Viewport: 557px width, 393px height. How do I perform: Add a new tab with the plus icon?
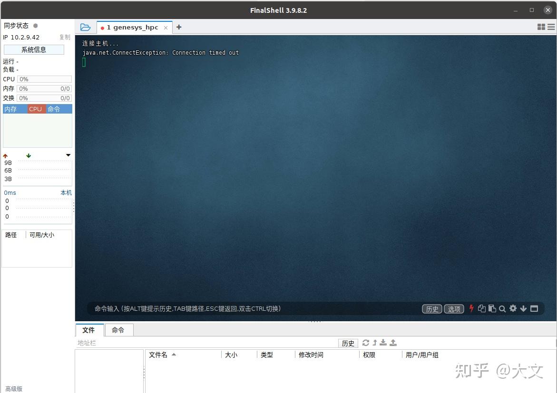(x=179, y=27)
